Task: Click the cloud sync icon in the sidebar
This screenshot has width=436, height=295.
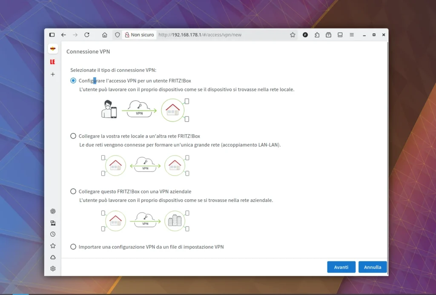Action: tap(52, 257)
